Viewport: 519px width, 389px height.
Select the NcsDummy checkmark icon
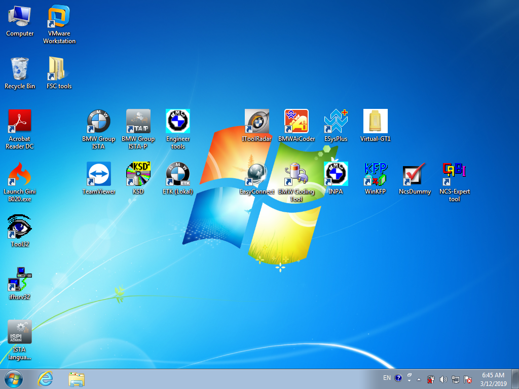[x=415, y=175]
